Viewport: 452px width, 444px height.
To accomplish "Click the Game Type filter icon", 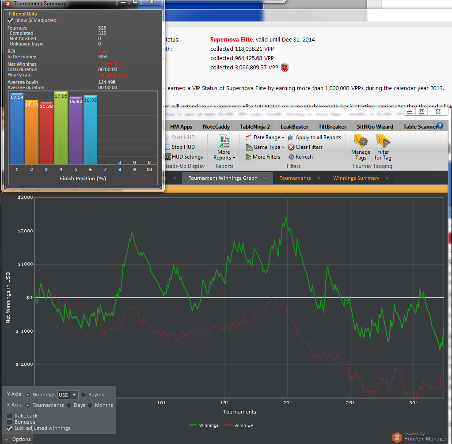I will [249, 147].
